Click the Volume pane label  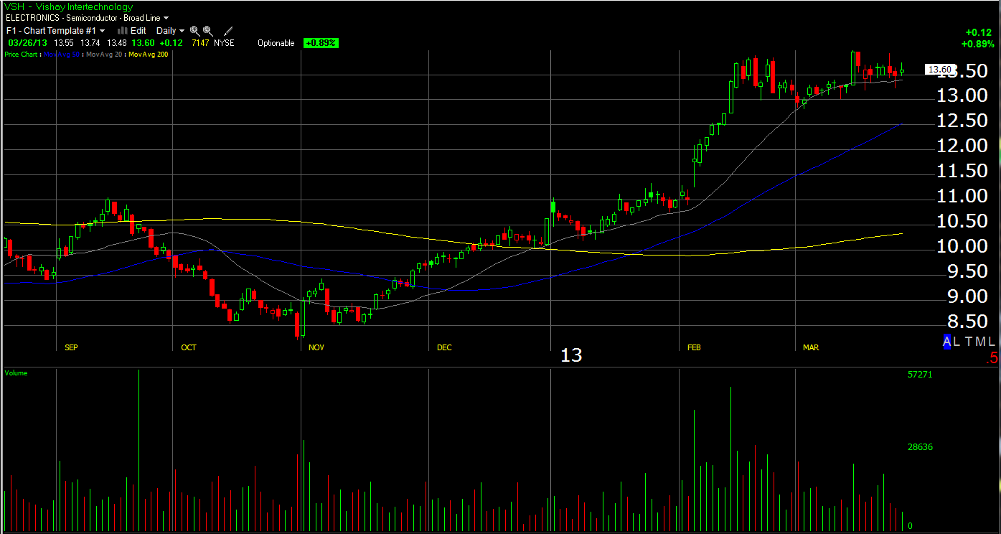click(x=16, y=373)
